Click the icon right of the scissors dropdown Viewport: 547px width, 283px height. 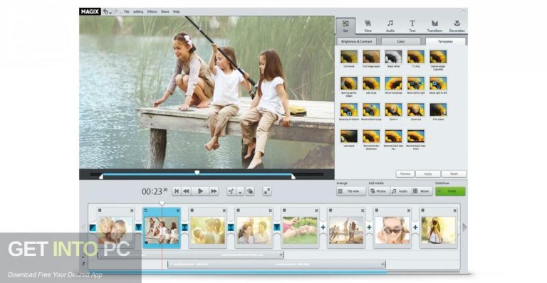(250, 191)
